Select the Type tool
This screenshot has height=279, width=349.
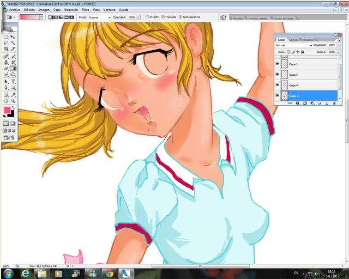coord(13,82)
